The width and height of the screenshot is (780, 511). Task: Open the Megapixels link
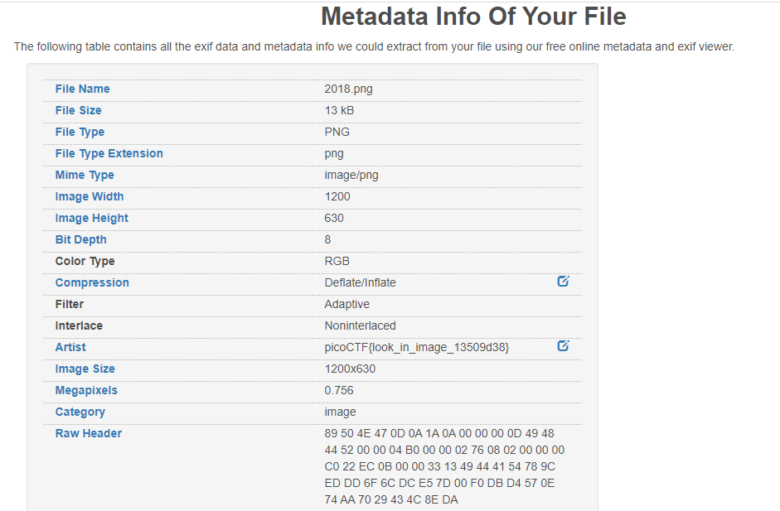pyautogui.click(x=86, y=390)
